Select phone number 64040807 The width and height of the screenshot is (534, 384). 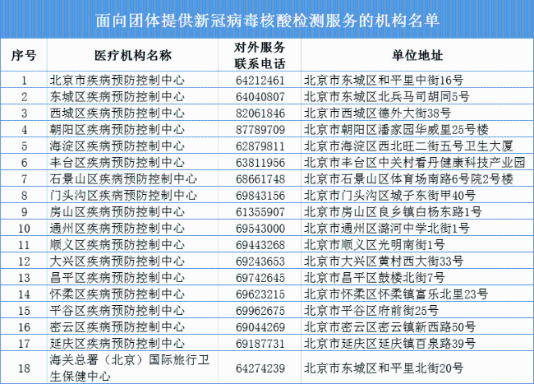point(260,97)
